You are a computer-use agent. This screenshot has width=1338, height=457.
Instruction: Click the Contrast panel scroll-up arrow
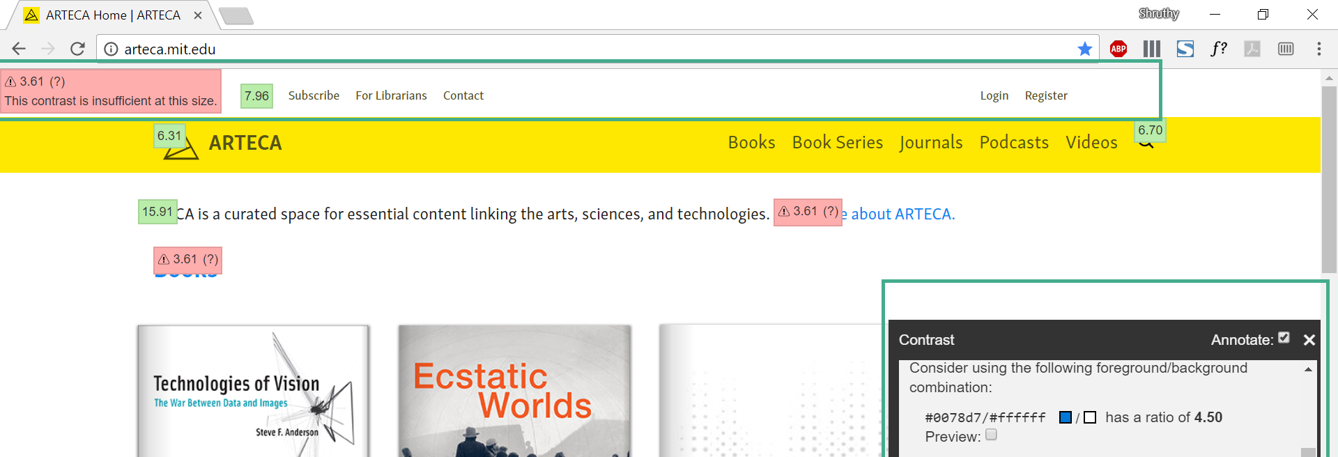tap(1308, 369)
